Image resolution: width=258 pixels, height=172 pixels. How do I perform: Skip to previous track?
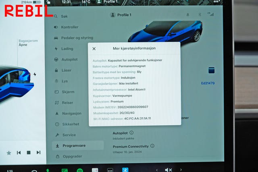19,153
